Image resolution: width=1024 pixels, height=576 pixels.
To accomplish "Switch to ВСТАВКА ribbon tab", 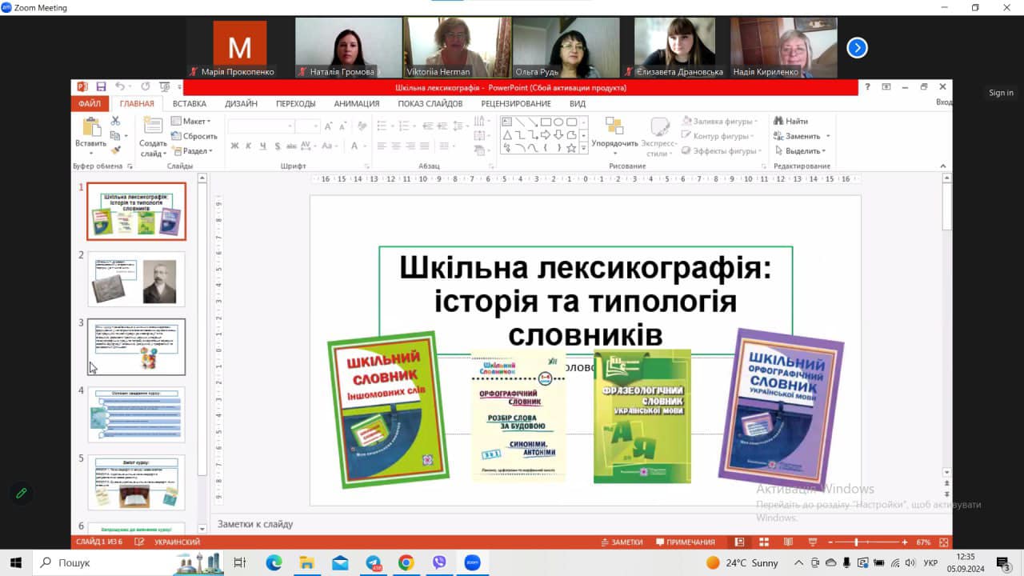I will click(x=190, y=103).
